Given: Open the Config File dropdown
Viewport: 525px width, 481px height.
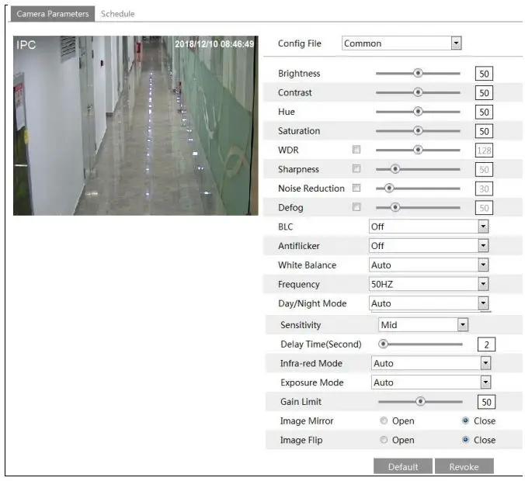Looking at the screenshot, I should pos(402,43).
